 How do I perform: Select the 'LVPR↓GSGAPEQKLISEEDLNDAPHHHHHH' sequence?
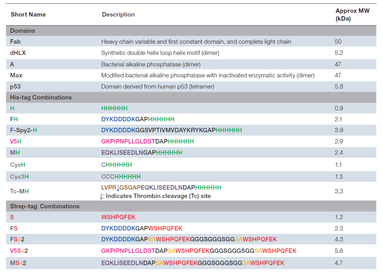pos(161,188)
